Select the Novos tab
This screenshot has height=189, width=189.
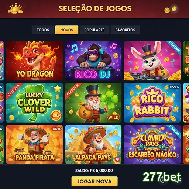(x=67, y=30)
